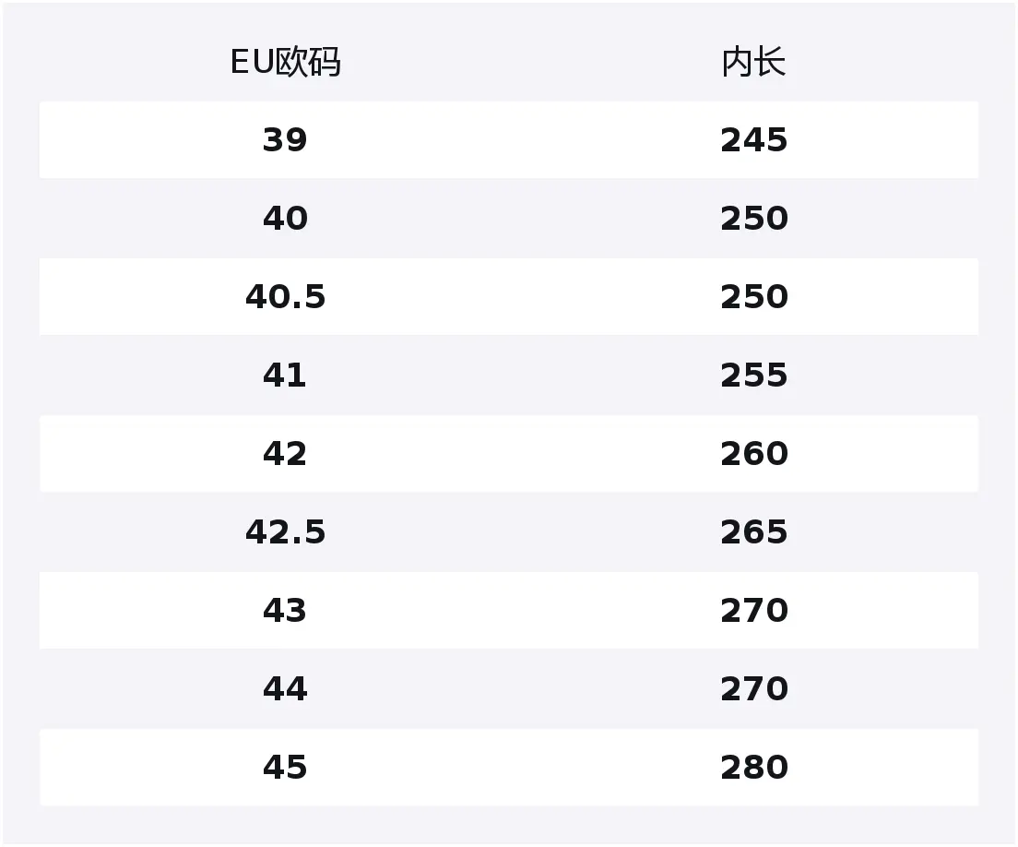Viewport: 1018px width, 847px height.
Task: Click the 内长 column header
Action: [x=753, y=63]
